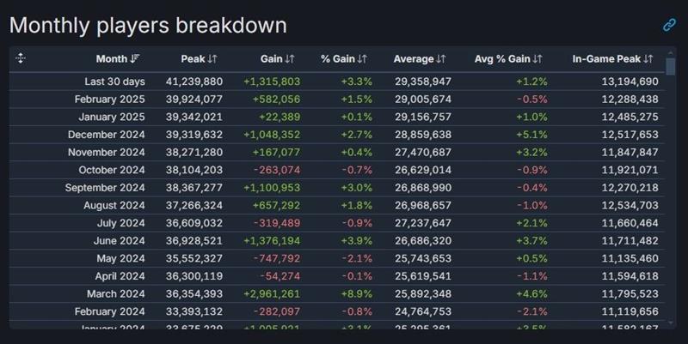Select the March 2024 row label

click(115, 293)
